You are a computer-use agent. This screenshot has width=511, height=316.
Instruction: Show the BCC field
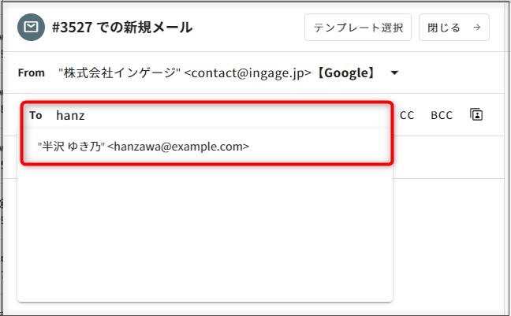click(442, 115)
